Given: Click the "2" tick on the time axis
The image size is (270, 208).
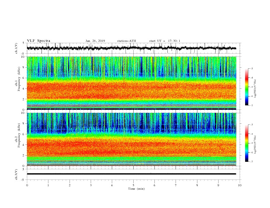Looking at the screenshot, I should 70,185.
